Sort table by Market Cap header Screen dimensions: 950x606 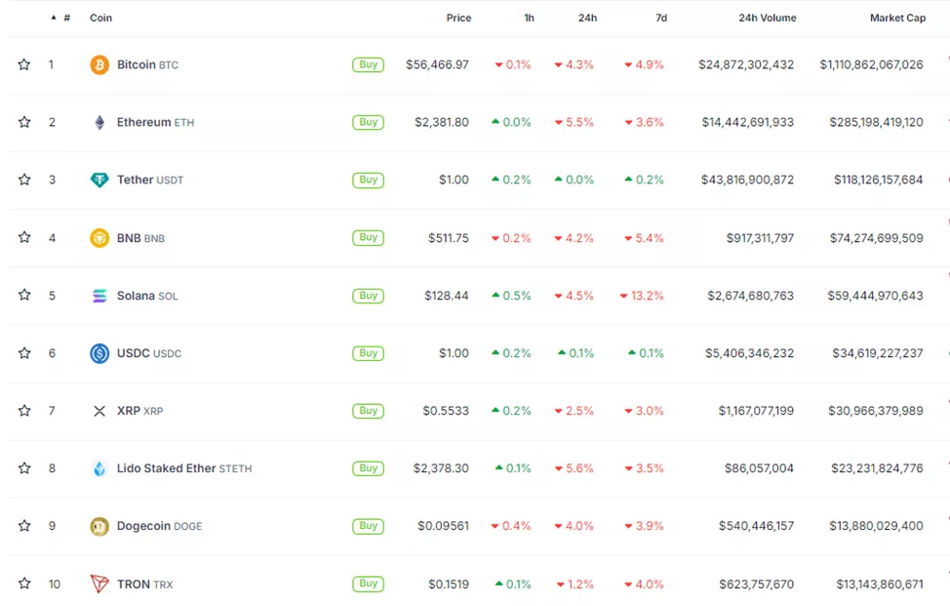click(x=897, y=18)
